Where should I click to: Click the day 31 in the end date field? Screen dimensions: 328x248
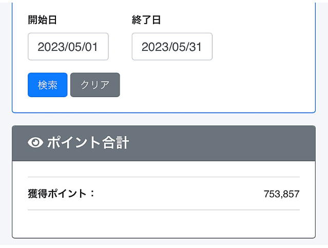click(x=196, y=47)
